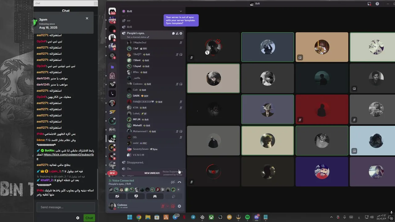
Task: Open invite people icon on People's eyes
Action: point(177,33)
